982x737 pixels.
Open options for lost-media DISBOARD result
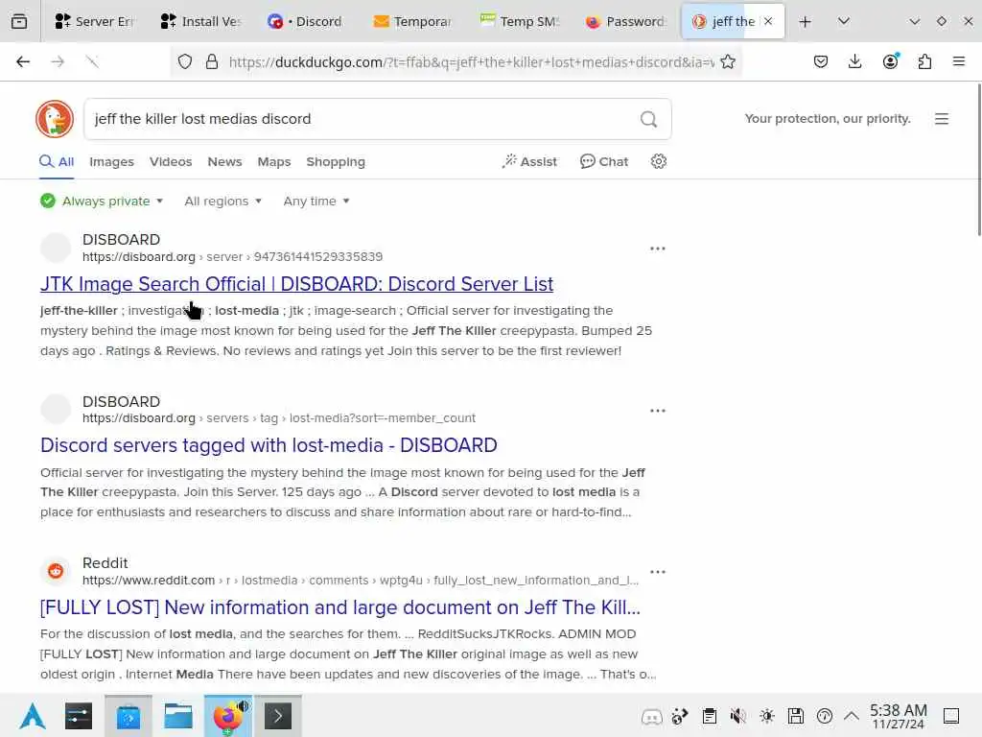pos(658,411)
